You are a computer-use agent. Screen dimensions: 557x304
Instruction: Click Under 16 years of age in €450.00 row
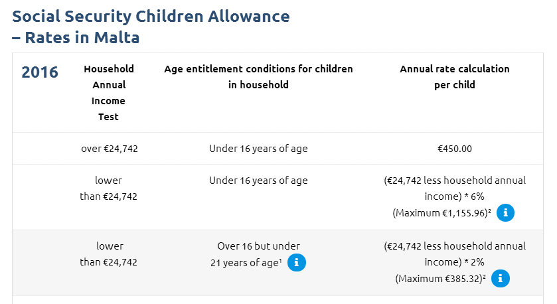(258, 149)
